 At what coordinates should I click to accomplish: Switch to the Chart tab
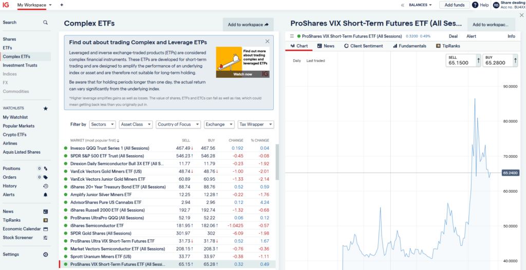[x=299, y=46]
